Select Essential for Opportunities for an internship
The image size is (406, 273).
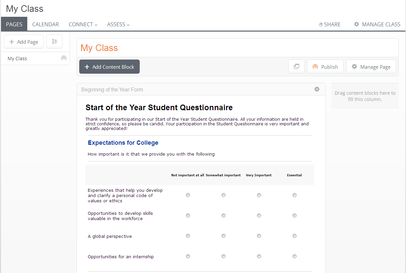(x=295, y=256)
